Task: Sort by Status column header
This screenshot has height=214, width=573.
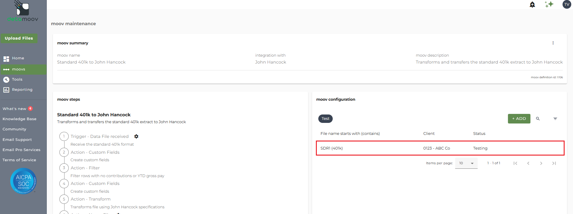Action: (479, 134)
